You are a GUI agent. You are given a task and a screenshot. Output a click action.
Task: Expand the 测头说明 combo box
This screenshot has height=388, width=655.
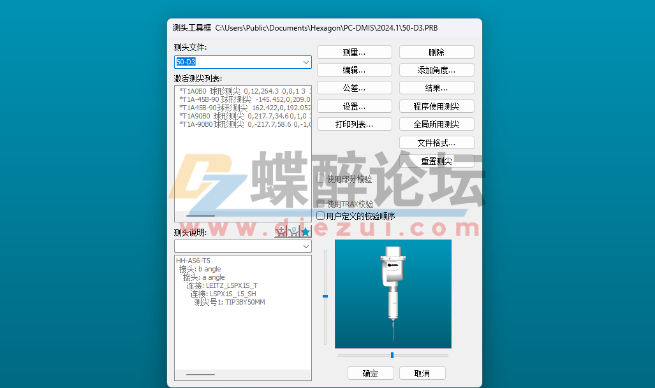pos(306,246)
